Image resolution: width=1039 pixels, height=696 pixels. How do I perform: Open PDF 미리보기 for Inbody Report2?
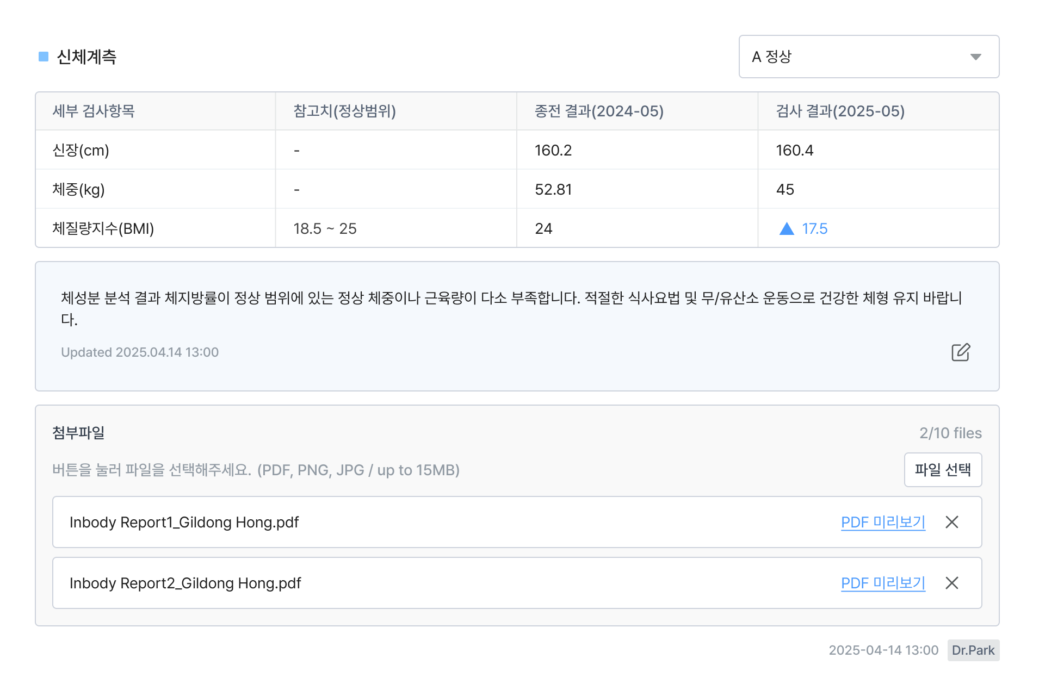point(883,583)
